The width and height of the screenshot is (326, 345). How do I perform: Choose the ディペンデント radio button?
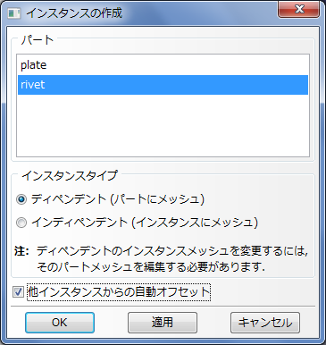[21, 199]
